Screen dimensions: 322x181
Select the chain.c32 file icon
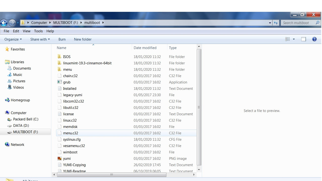point(59,76)
